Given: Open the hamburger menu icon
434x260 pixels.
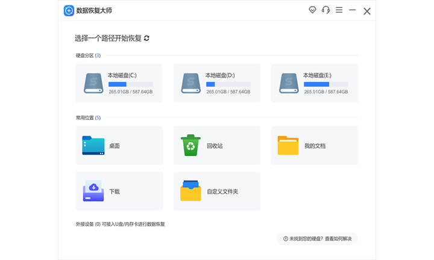Looking at the screenshot, I should (x=339, y=10).
